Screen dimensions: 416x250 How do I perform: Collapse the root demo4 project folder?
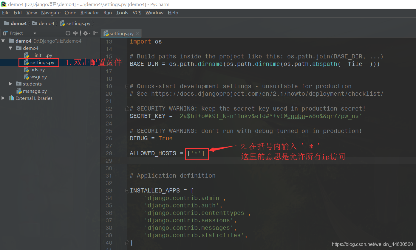3,41
